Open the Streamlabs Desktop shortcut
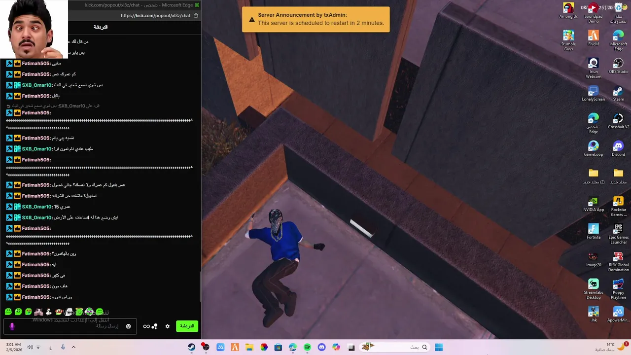Image resolution: width=631 pixels, height=355 pixels. [594, 289]
